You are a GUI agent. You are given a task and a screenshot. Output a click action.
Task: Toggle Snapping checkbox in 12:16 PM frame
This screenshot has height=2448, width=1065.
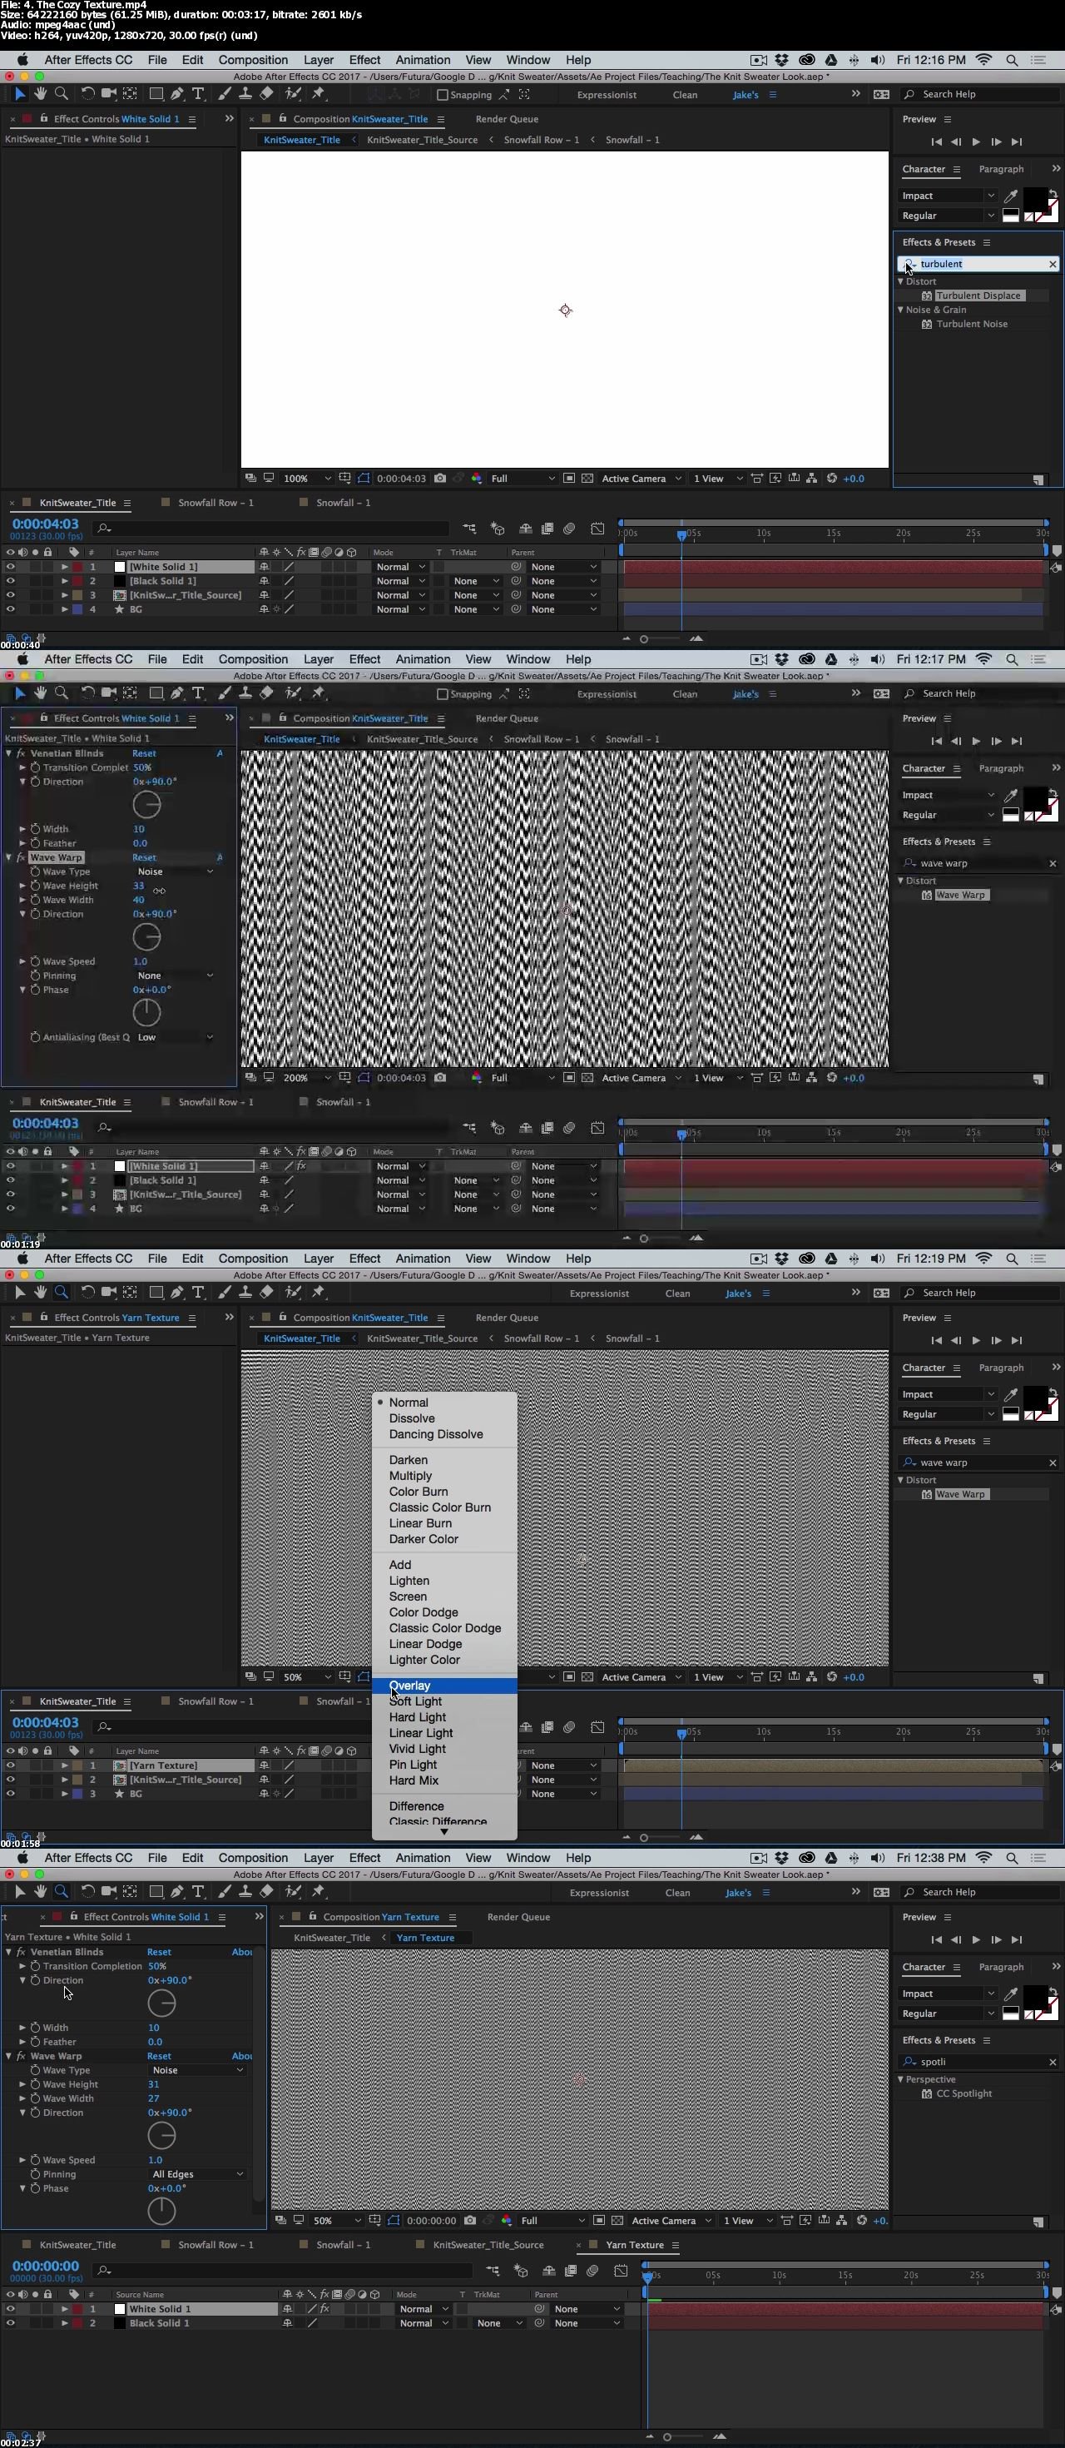point(442,94)
